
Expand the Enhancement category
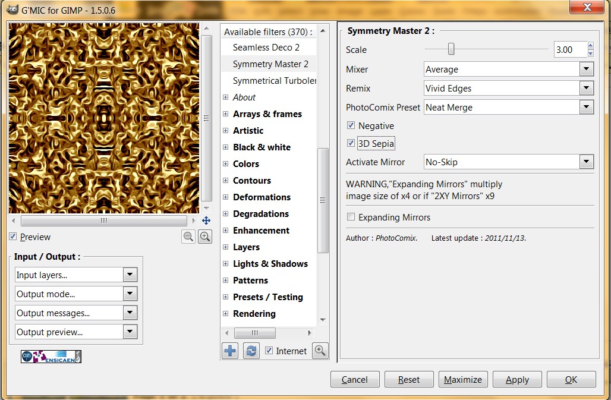[x=225, y=230]
